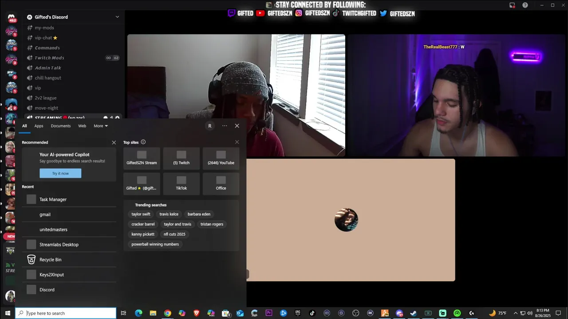Open Streamlabs Desktop from recent list

click(69, 245)
